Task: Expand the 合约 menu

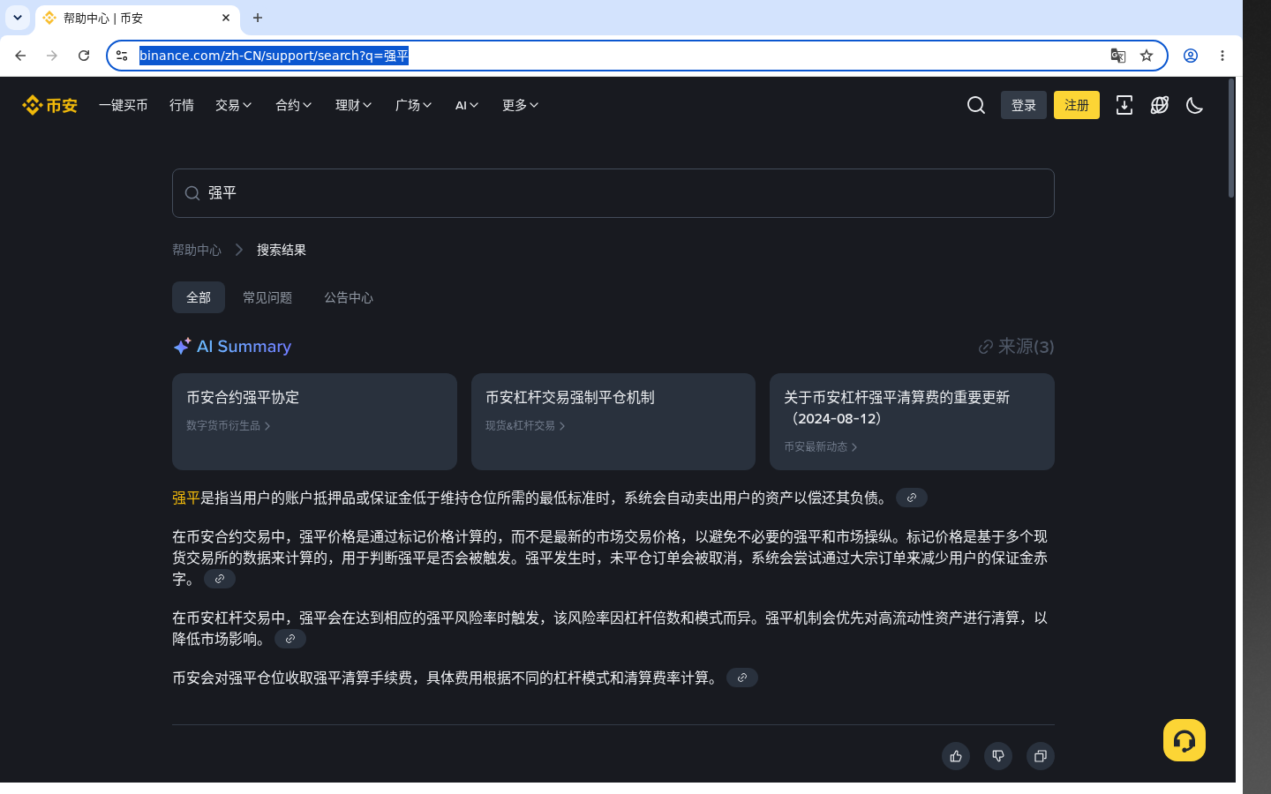Action: coord(294,105)
